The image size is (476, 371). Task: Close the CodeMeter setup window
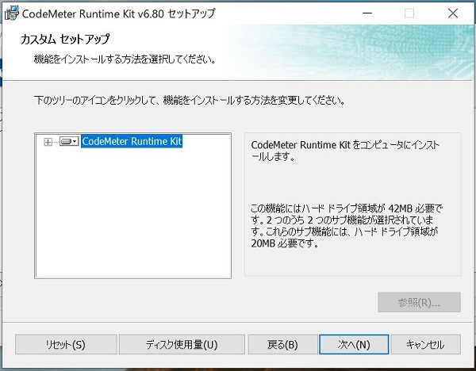453,13
